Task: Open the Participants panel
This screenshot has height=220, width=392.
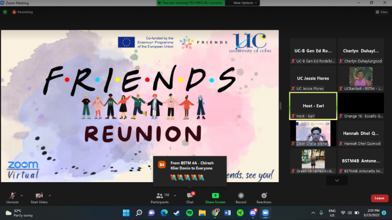Action: click(x=160, y=198)
